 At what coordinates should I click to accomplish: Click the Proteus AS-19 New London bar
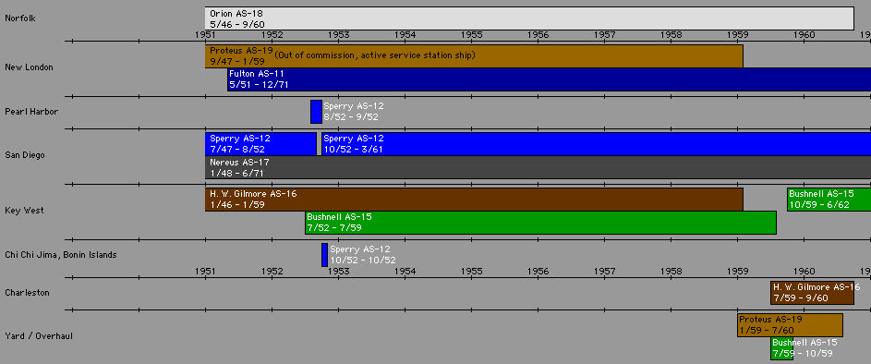pos(474,56)
